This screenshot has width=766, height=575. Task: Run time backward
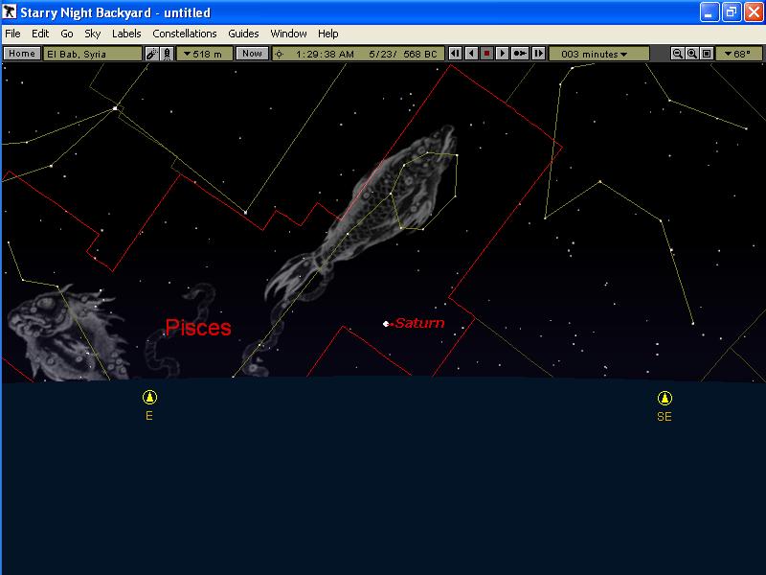point(471,54)
